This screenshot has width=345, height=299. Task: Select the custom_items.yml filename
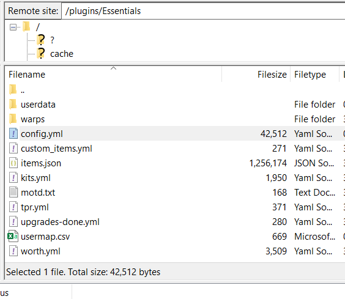[56, 149]
